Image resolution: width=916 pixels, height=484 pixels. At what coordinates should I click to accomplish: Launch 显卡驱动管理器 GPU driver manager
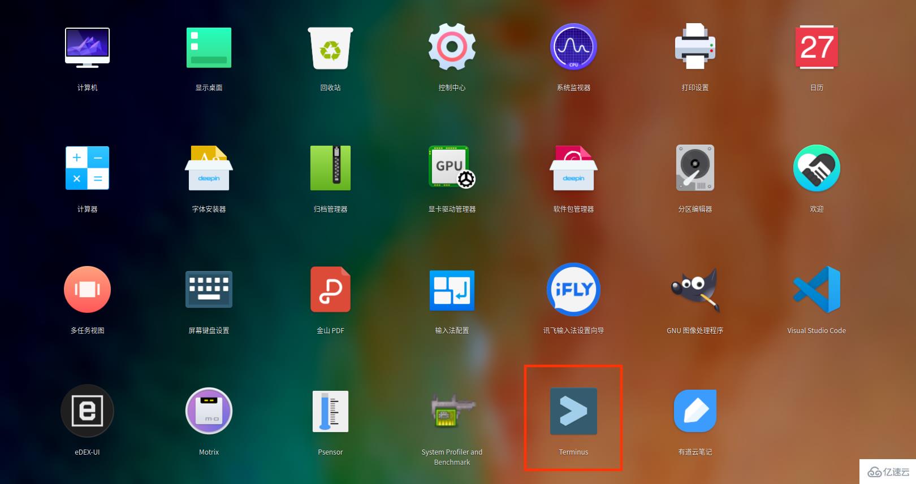pos(452,167)
